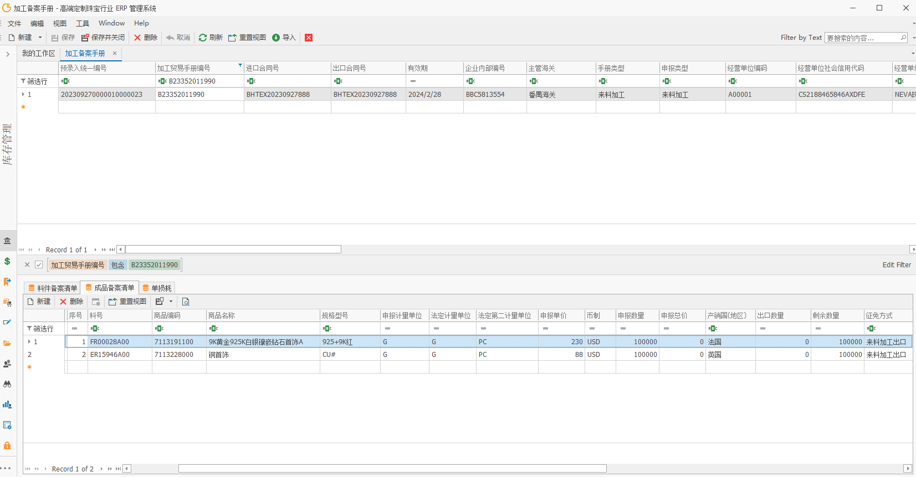Click the Filter by Text search field
Viewport: 916px width, 477px height.
point(862,38)
